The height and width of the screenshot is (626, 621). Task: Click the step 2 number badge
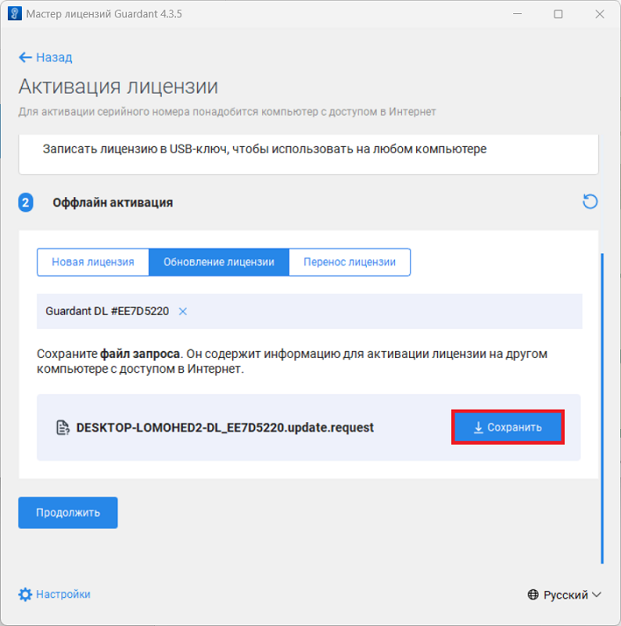pyautogui.click(x=25, y=202)
